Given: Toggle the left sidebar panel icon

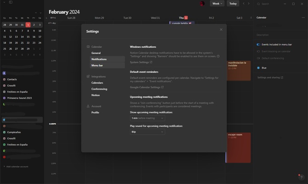Looking at the screenshot, I should pos(11,2).
